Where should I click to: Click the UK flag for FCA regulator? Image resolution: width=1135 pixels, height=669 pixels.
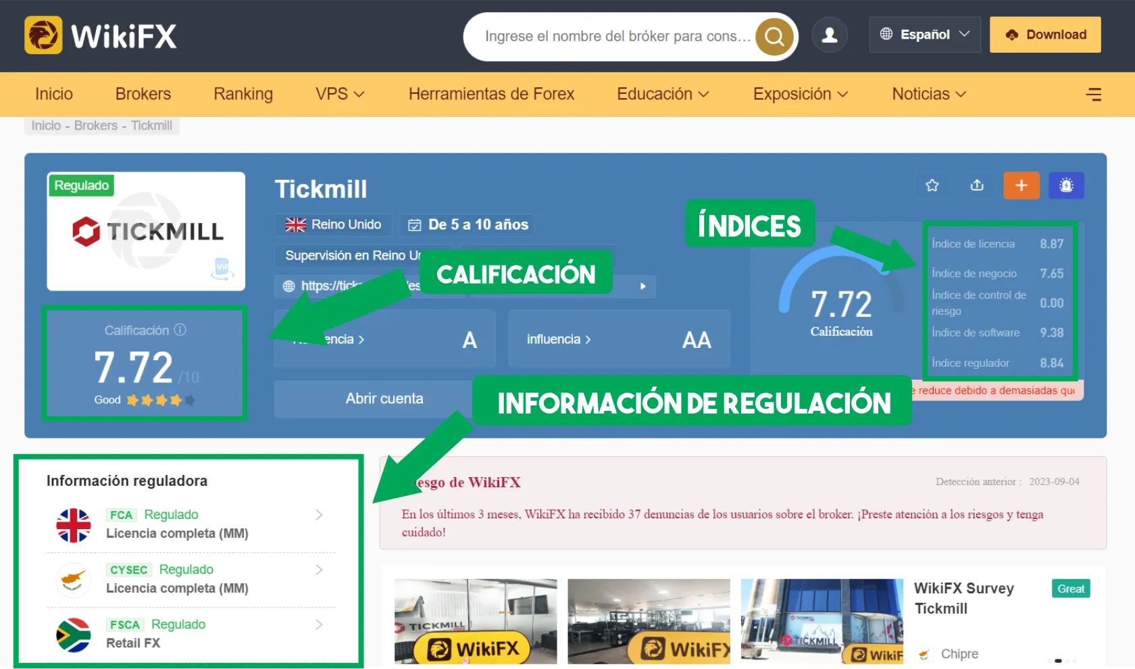click(x=73, y=525)
